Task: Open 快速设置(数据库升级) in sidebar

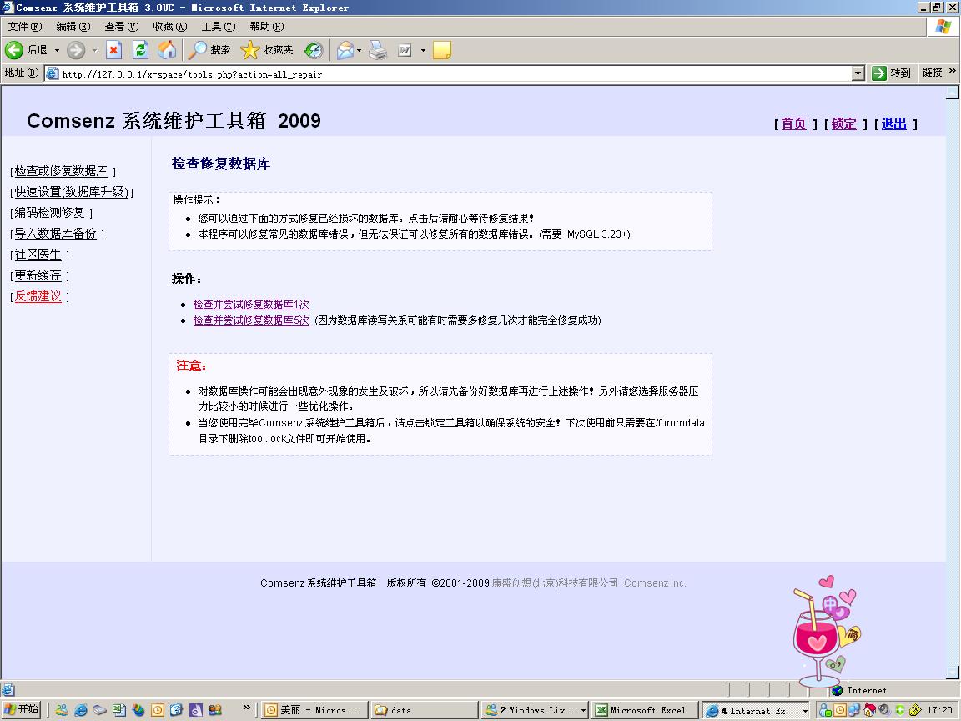Action: pyautogui.click(x=72, y=192)
